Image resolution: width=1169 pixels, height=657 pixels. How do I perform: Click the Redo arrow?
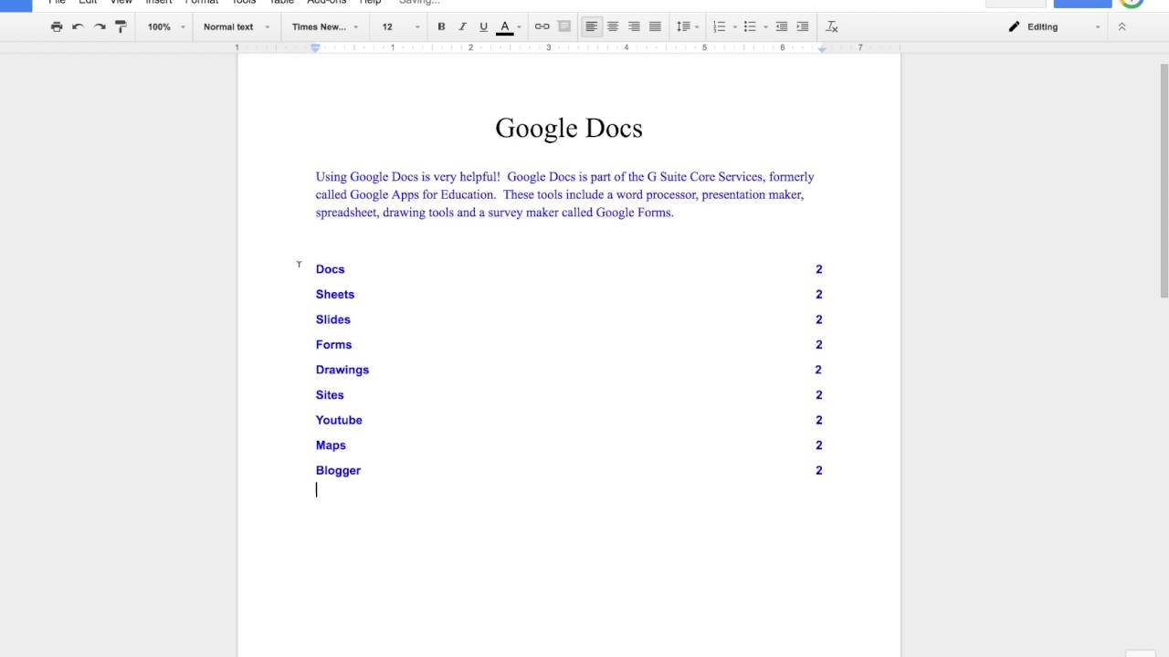[x=100, y=27]
